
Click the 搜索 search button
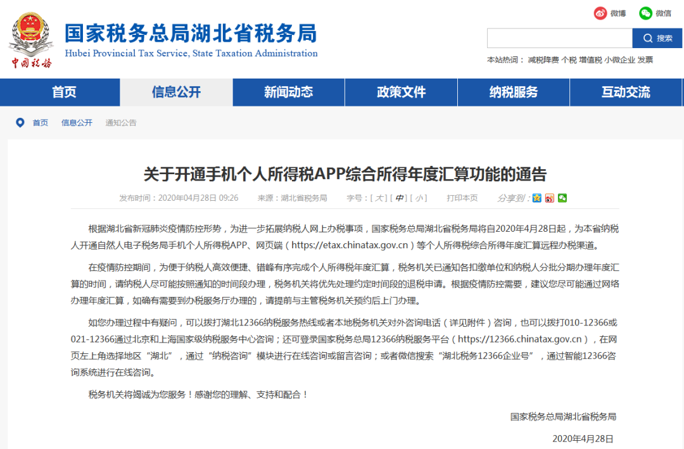point(657,38)
